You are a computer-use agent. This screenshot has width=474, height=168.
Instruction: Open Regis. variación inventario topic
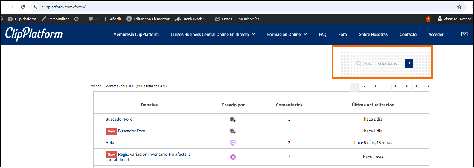[x=148, y=157]
